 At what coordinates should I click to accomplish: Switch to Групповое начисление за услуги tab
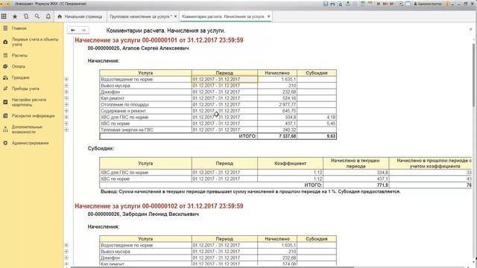pos(141,16)
